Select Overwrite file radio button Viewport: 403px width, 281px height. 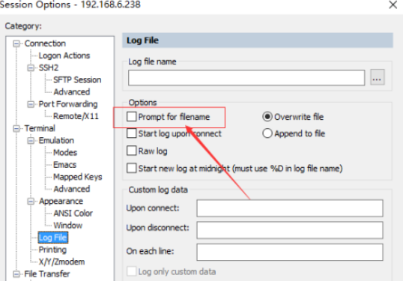click(x=267, y=117)
